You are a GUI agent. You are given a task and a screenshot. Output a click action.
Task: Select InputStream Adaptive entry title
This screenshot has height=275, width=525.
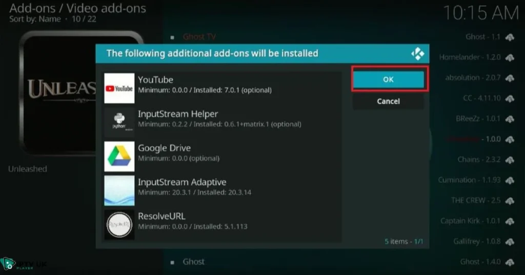pos(182,182)
